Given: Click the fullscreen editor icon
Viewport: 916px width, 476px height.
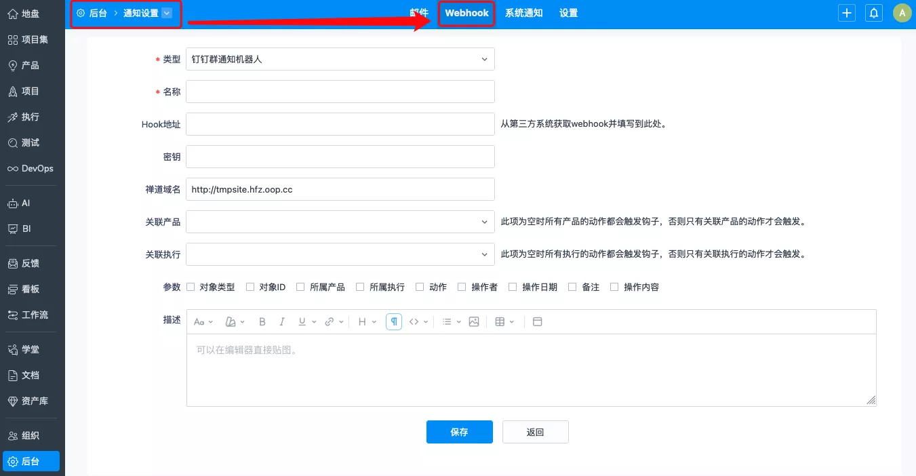Looking at the screenshot, I should 538,322.
